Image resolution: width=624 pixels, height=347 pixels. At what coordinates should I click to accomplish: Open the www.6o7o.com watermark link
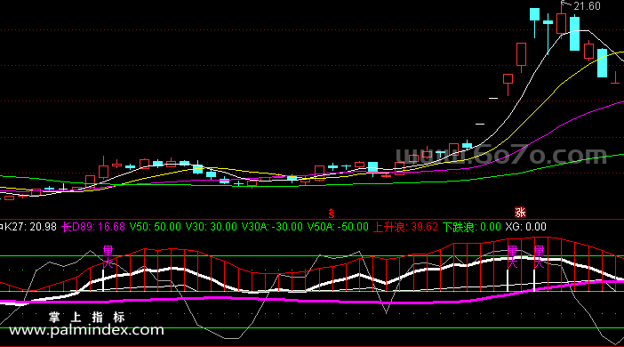pos(501,155)
